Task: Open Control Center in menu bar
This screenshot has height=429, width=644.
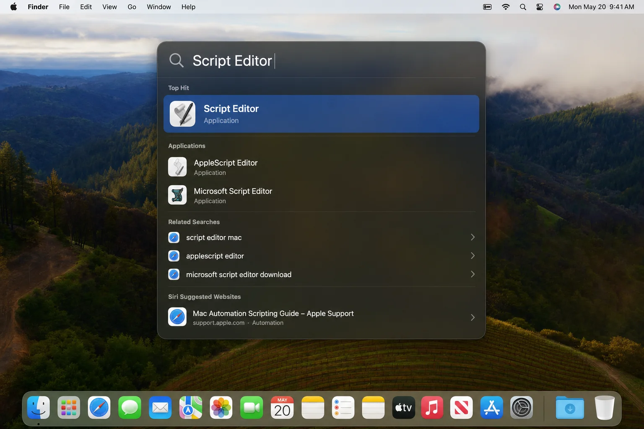Action: click(540, 7)
